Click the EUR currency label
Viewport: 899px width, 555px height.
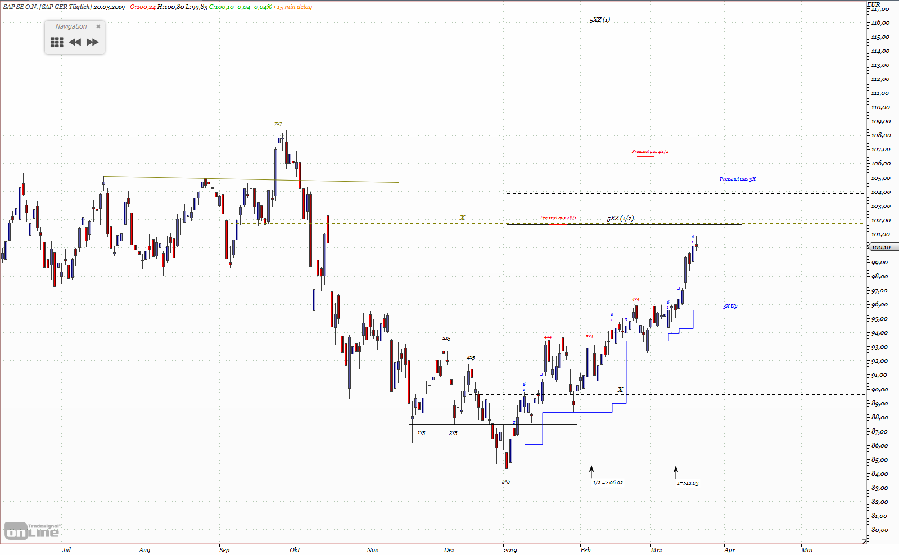873,4
